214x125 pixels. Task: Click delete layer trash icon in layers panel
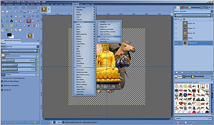210,73
